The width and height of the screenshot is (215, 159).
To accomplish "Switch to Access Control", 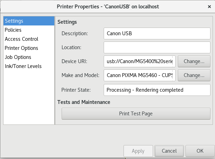I will (x=29, y=39).
